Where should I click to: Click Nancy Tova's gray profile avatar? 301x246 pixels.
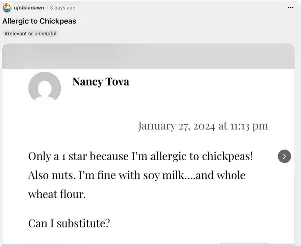pos(45,88)
